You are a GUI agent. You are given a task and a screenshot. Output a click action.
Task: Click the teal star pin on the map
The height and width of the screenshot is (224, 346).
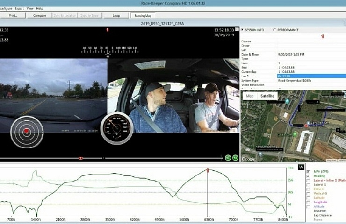point(287,101)
